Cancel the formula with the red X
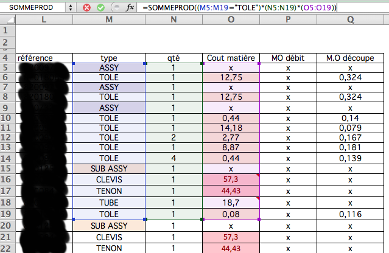The image size is (389, 253). click(86, 8)
